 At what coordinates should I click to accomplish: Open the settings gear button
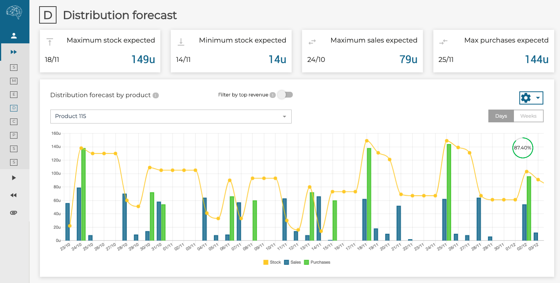click(x=526, y=98)
